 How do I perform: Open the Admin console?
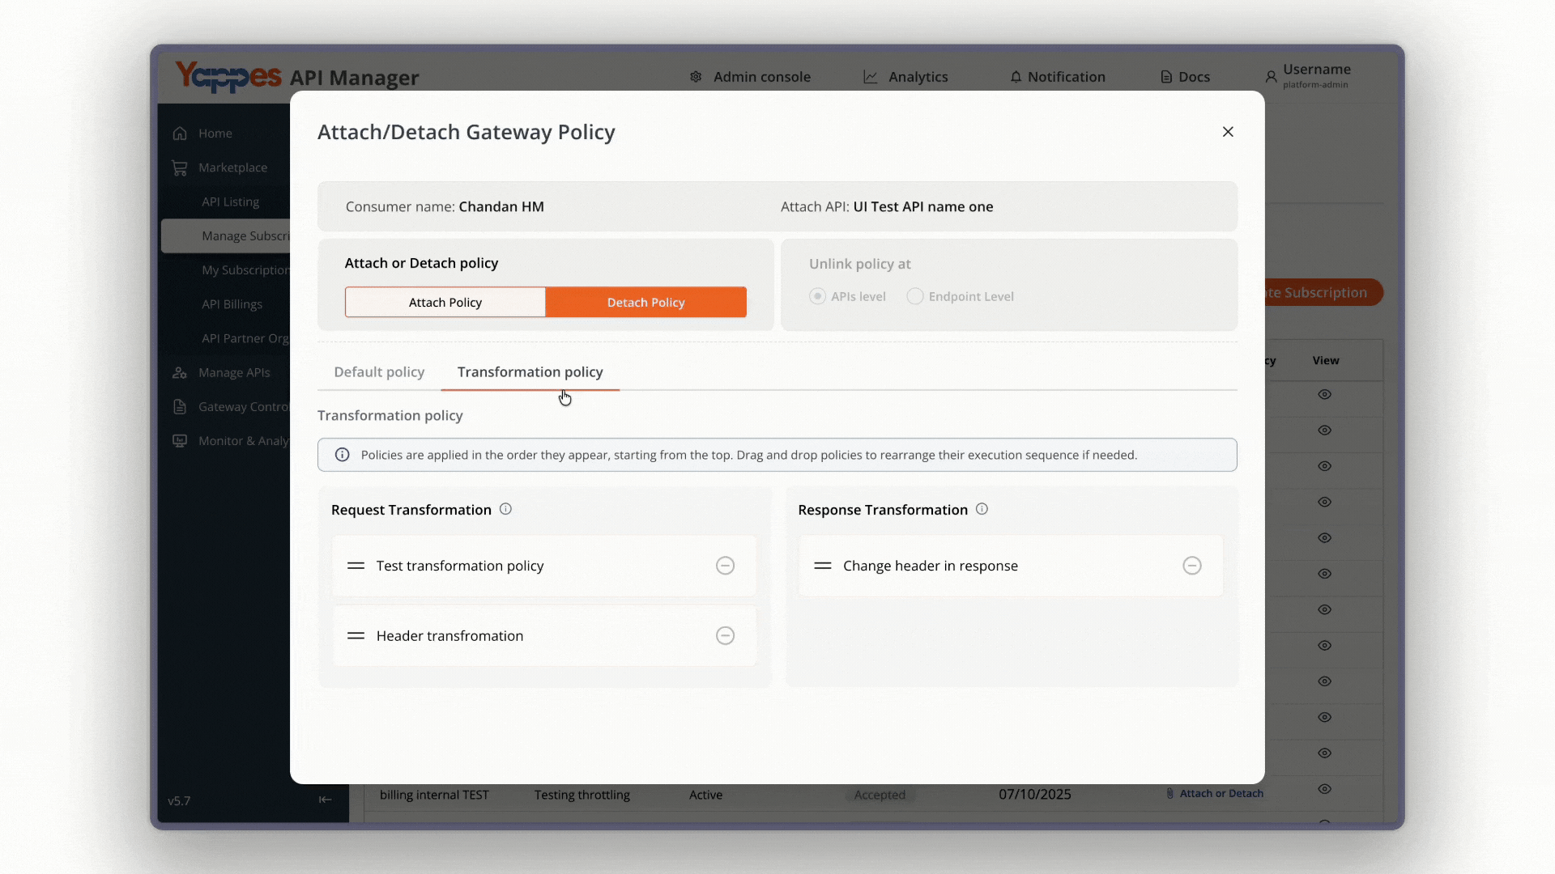coord(750,77)
